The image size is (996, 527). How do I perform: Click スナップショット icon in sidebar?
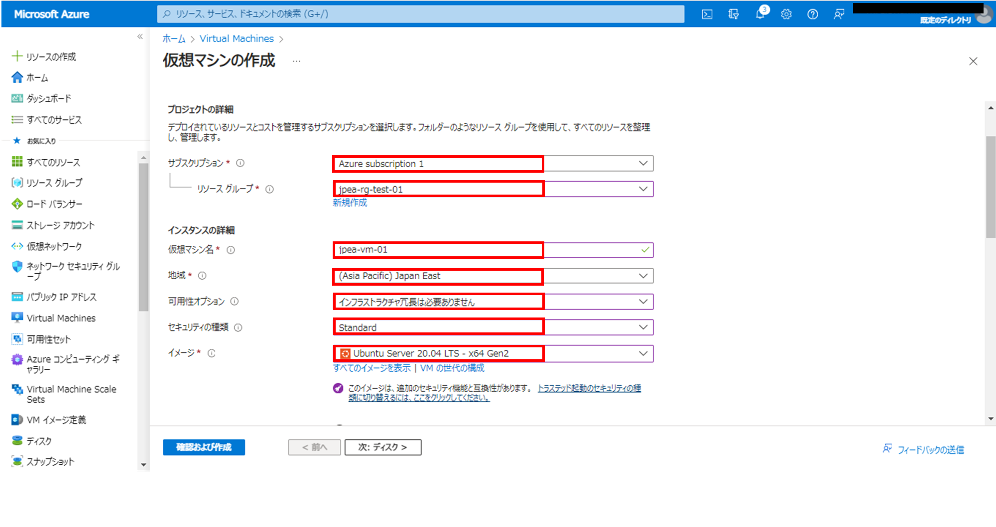pos(17,461)
